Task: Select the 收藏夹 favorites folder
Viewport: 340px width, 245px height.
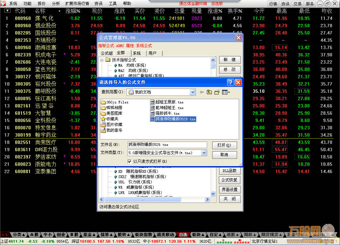Action: coord(110,119)
